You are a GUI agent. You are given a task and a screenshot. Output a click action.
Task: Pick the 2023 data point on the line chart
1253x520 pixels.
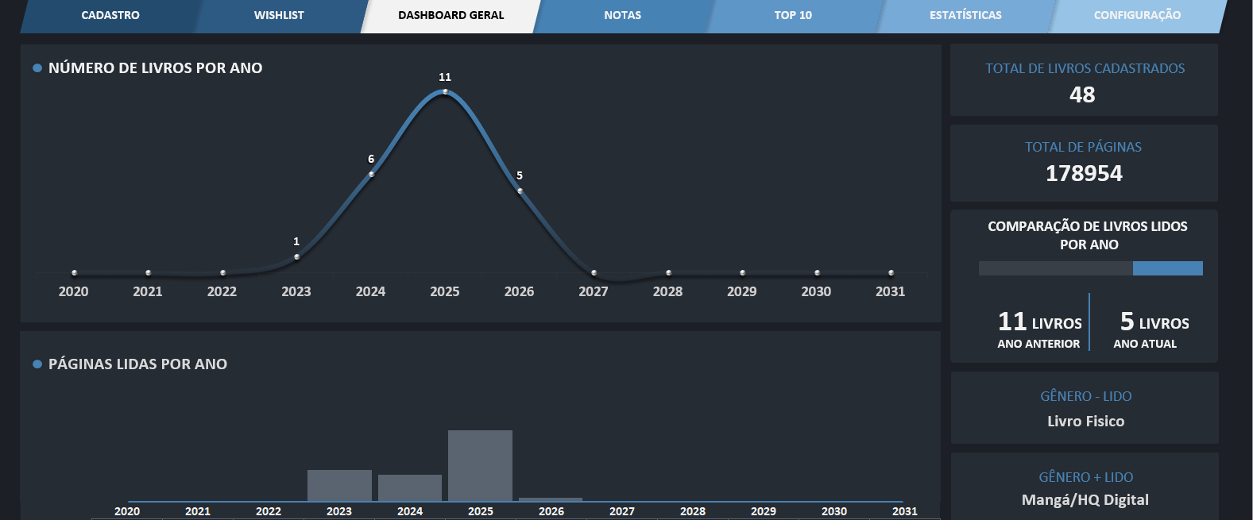coord(296,256)
